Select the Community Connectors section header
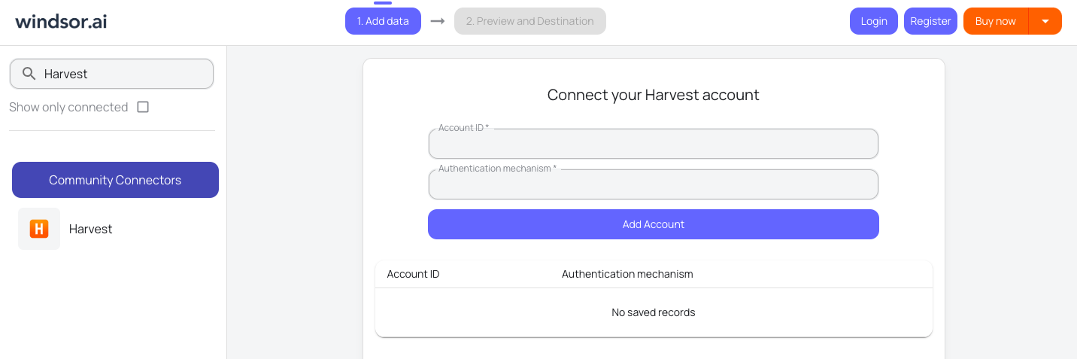 pos(115,180)
